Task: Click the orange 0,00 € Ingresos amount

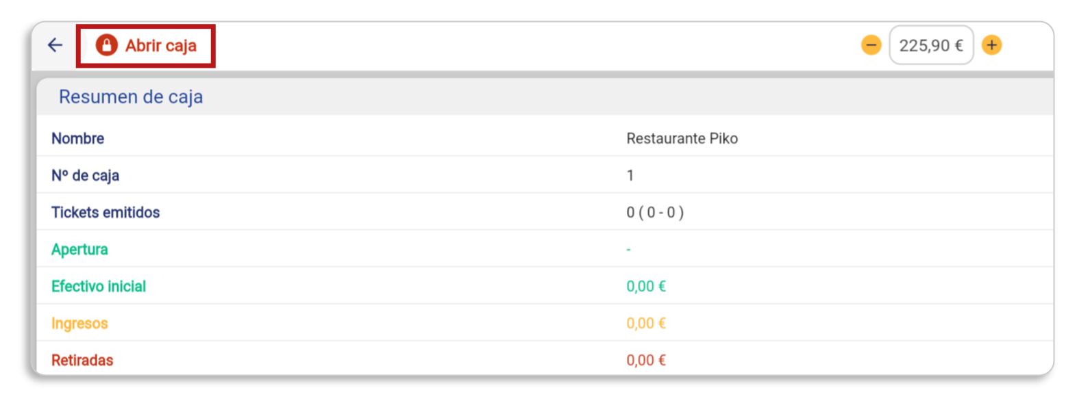Action: coord(646,323)
